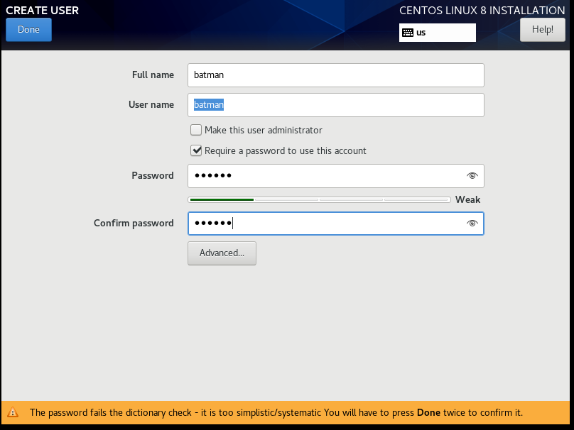The image size is (574, 430).
Task: Click CENTOS LINUX 8 INSTALLATION title
Action: [x=482, y=10]
